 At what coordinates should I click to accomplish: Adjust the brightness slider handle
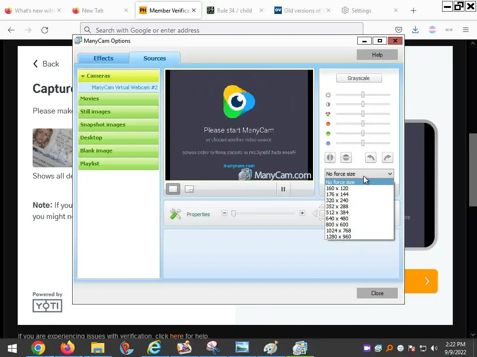[x=362, y=95]
